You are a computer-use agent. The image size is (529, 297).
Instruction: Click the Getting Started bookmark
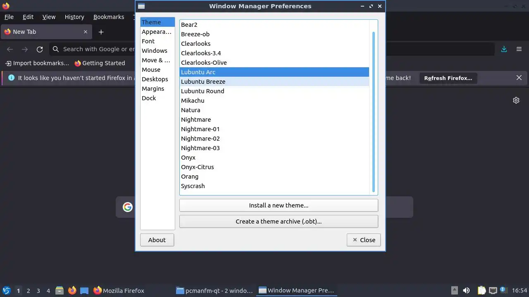100,63
